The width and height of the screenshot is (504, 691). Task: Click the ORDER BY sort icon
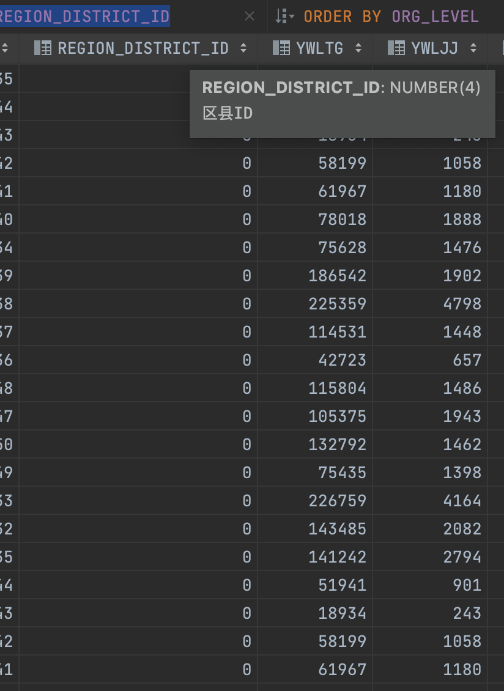click(284, 17)
